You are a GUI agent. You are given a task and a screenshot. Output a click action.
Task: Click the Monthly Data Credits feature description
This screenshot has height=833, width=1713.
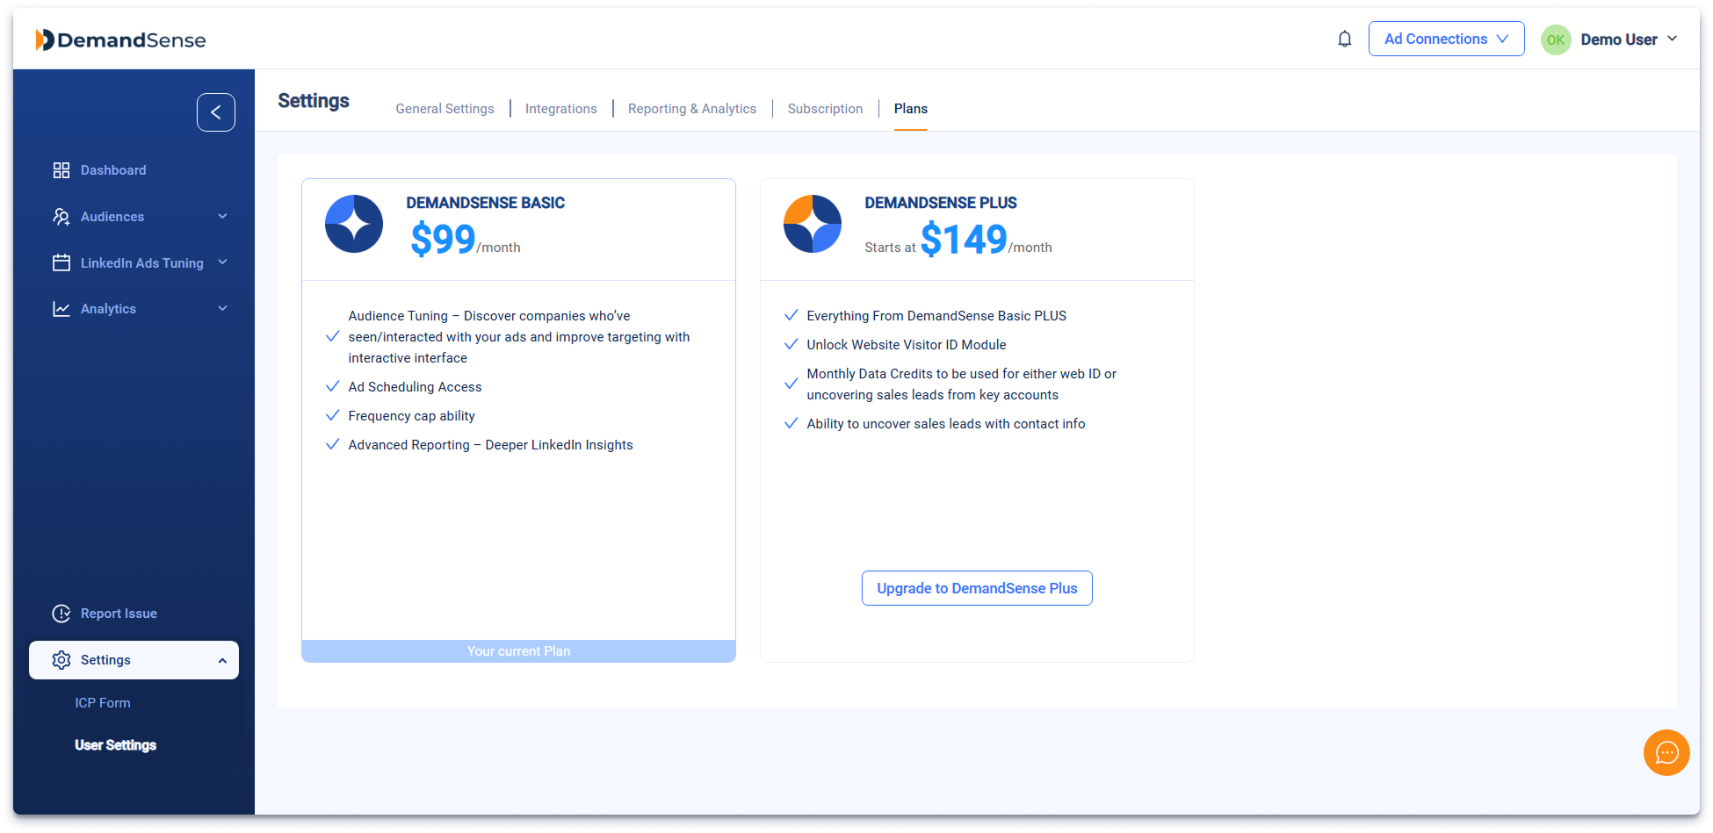pyautogui.click(x=962, y=384)
